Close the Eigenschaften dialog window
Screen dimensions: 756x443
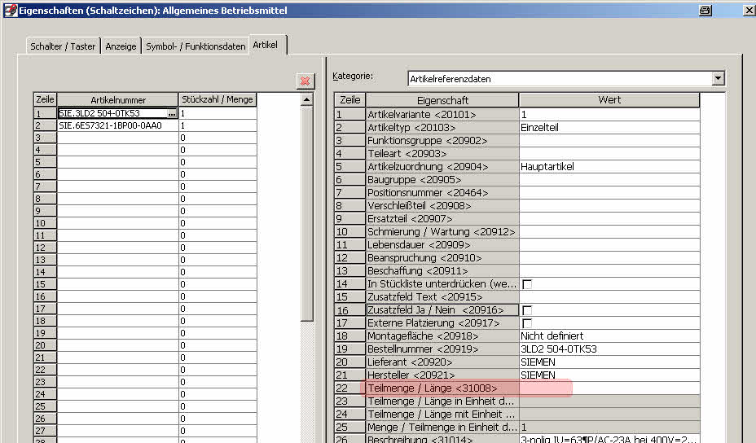point(749,10)
